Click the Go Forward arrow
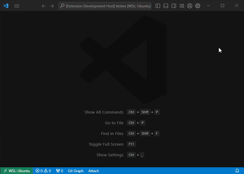 pos(52,6)
